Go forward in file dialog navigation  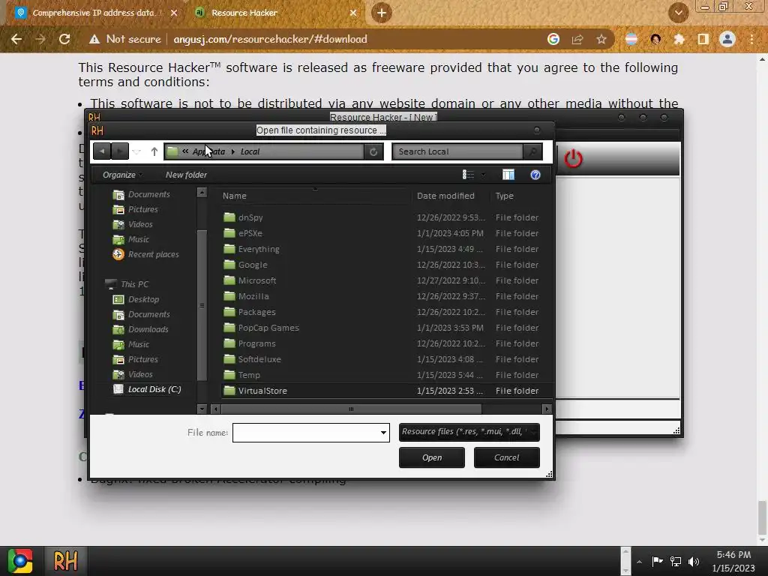click(119, 151)
